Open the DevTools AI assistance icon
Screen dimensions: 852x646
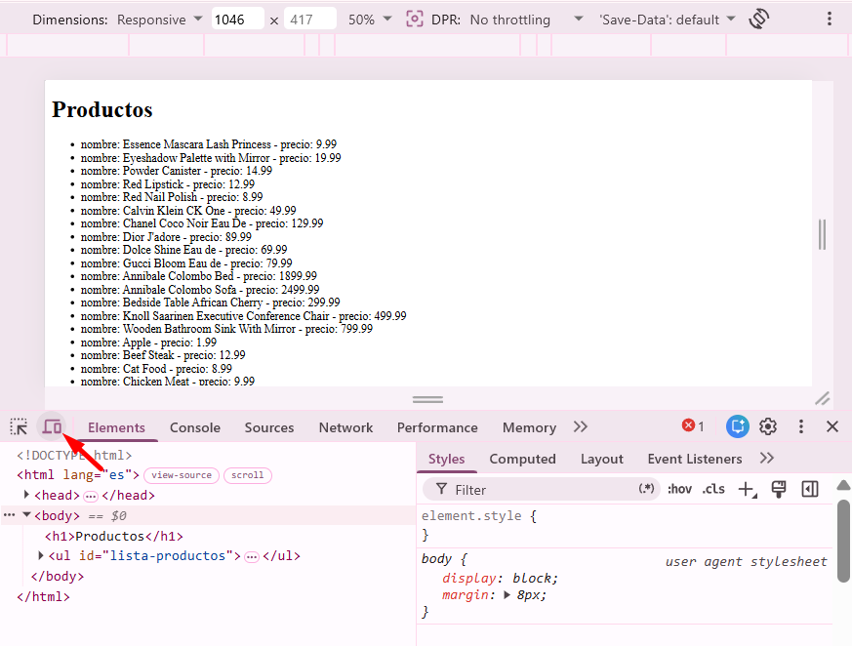tap(738, 426)
